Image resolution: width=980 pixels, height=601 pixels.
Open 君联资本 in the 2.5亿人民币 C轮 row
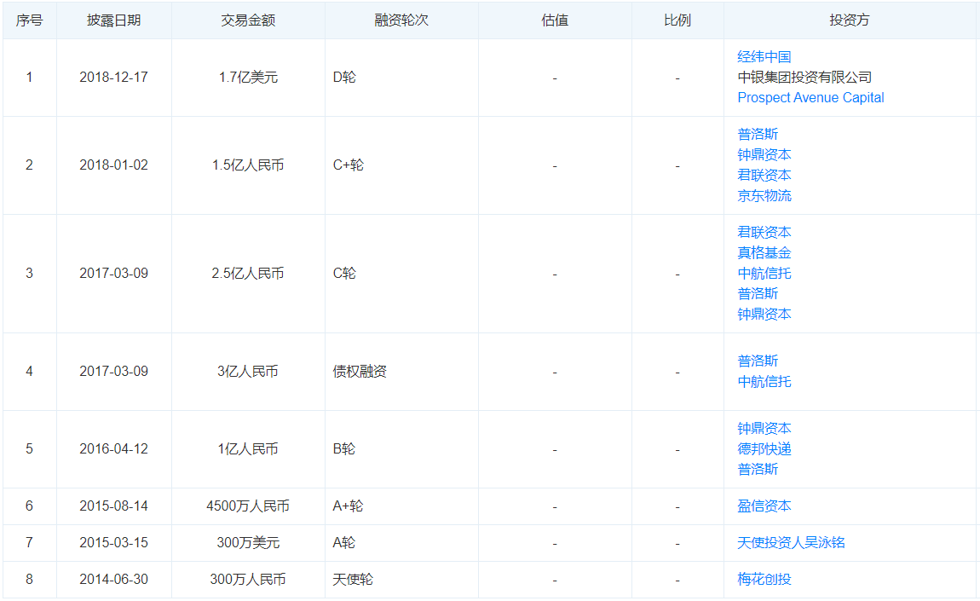pyautogui.click(x=764, y=233)
